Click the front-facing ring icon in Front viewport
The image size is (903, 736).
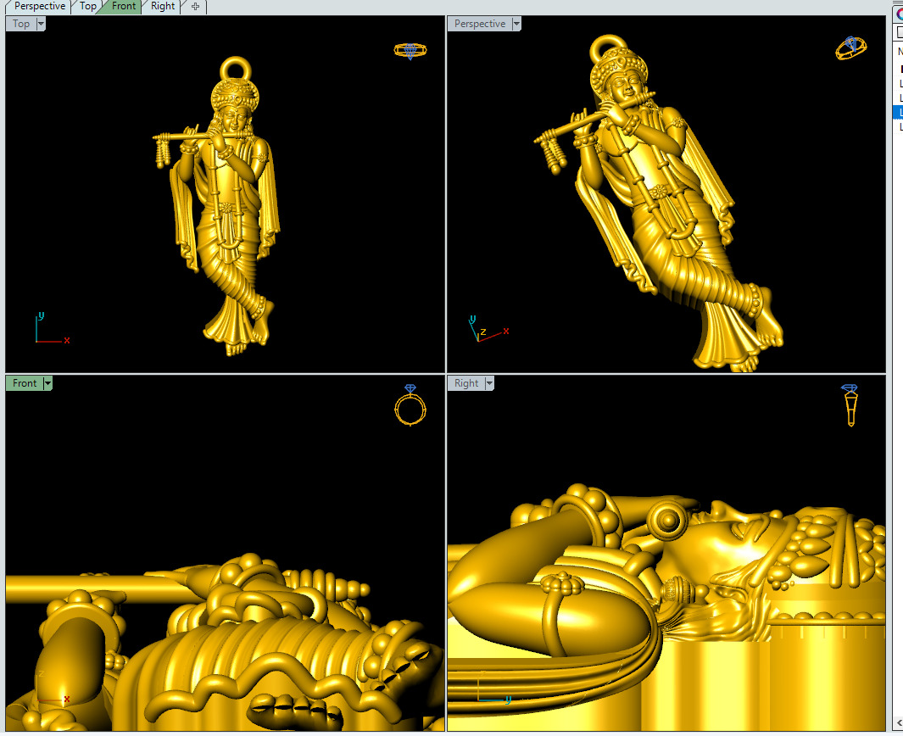pyautogui.click(x=410, y=405)
